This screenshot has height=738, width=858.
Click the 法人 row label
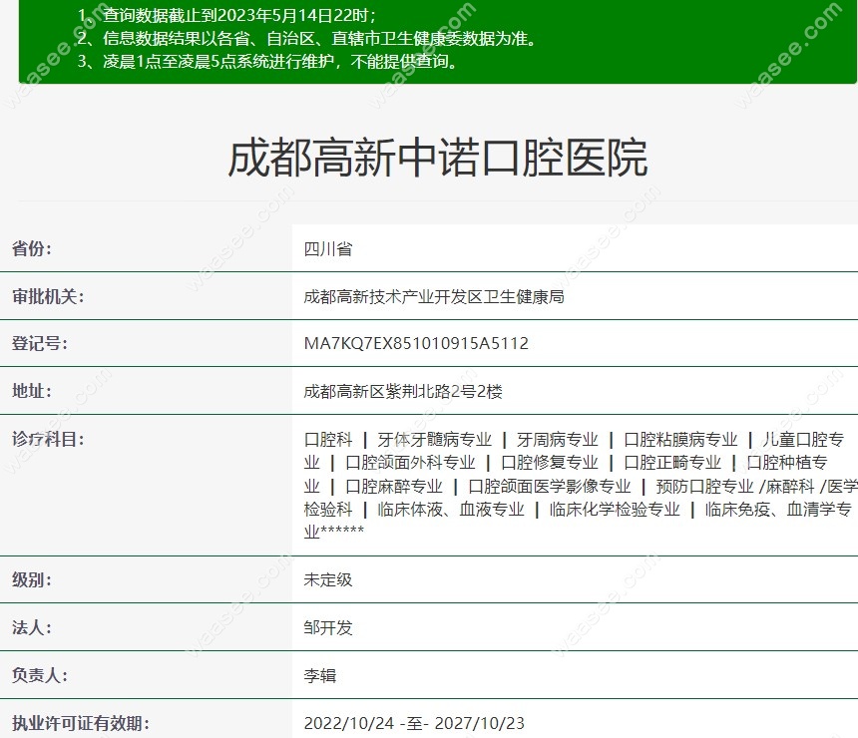coord(32,627)
